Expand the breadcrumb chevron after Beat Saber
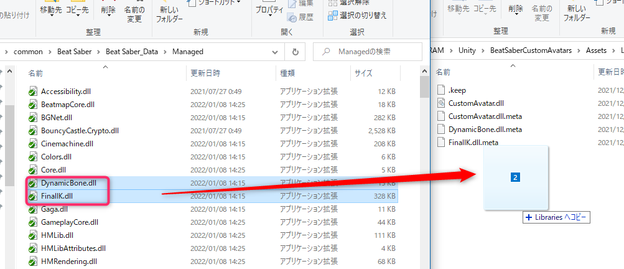This screenshot has height=269, width=624. [99, 52]
